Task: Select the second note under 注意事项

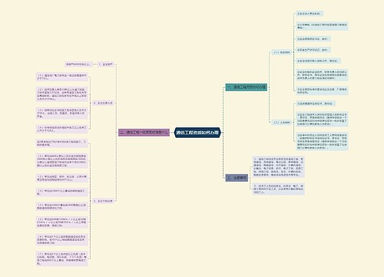Action: coord(279,189)
